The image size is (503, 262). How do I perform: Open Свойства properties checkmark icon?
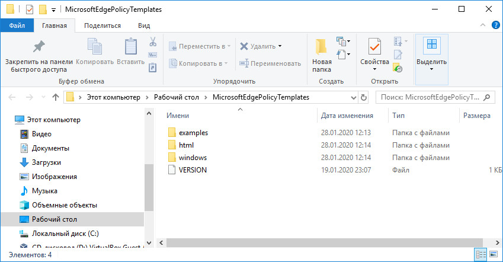(x=374, y=47)
